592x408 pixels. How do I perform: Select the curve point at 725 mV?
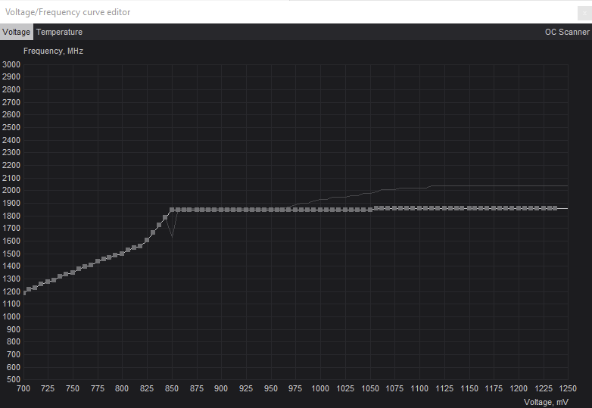[x=48, y=282]
